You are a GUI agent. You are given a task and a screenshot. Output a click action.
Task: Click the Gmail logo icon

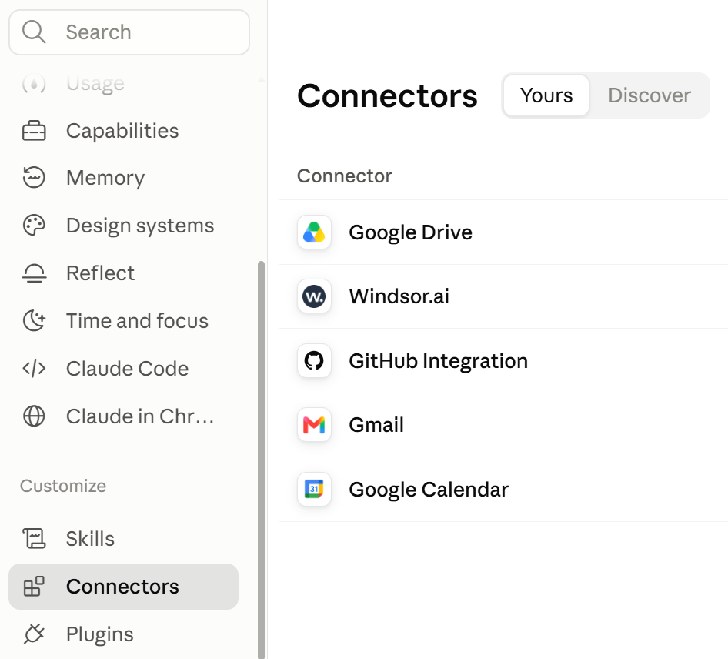click(x=314, y=425)
